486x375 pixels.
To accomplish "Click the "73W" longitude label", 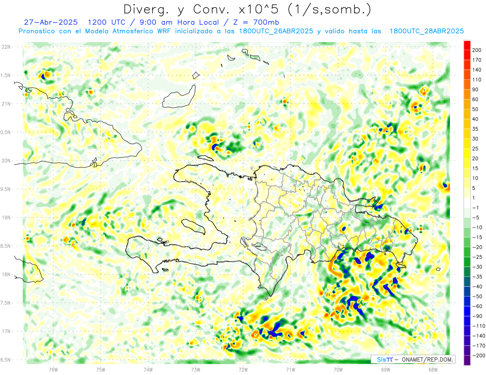I will pyautogui.click(x=195, y=369).
